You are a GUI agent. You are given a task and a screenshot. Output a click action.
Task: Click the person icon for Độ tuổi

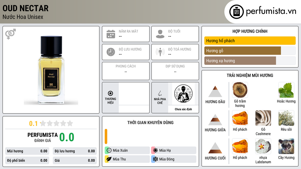tap(160, 34)
